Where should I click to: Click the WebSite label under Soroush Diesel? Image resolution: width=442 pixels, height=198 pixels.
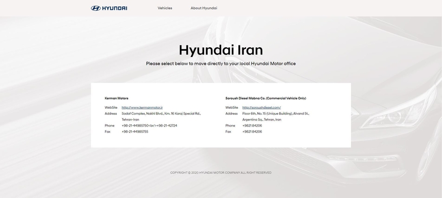click(232, 107)
